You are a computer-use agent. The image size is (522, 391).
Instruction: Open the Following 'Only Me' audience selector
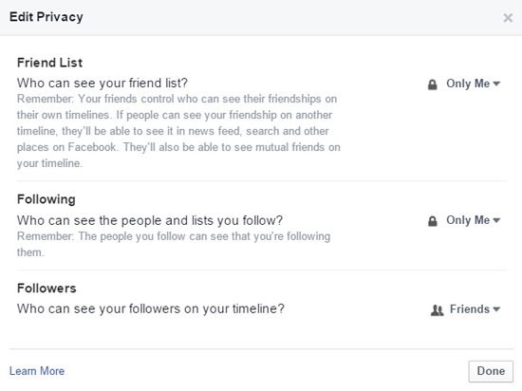464,220
